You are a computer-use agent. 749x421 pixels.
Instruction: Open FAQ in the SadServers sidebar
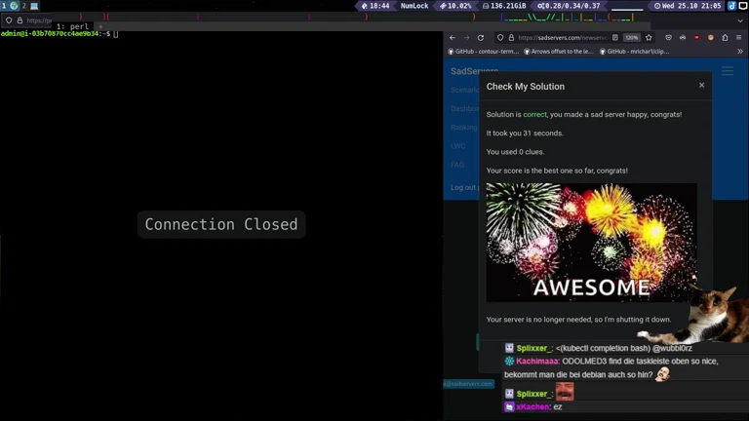(x=457, y=165)
